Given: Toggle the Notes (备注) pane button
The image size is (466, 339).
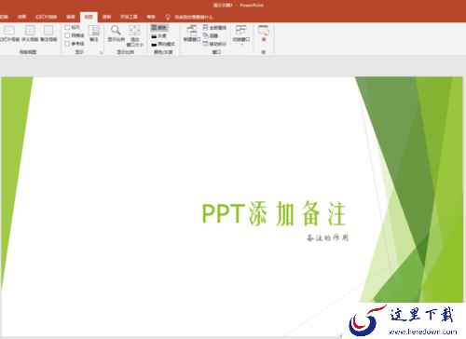Looking at the screenshot, I should pyautogui.click(x=94, y=34).
